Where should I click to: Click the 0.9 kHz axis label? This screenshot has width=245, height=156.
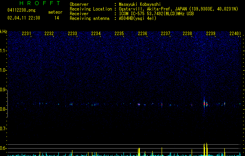coord(3,90)
